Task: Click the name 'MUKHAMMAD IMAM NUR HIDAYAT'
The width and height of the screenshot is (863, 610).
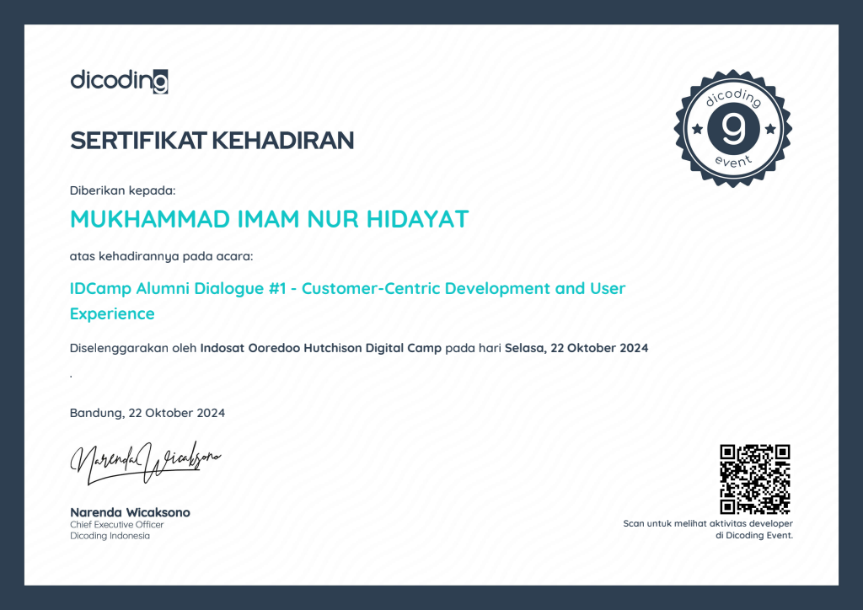Action: pos(269,219)
